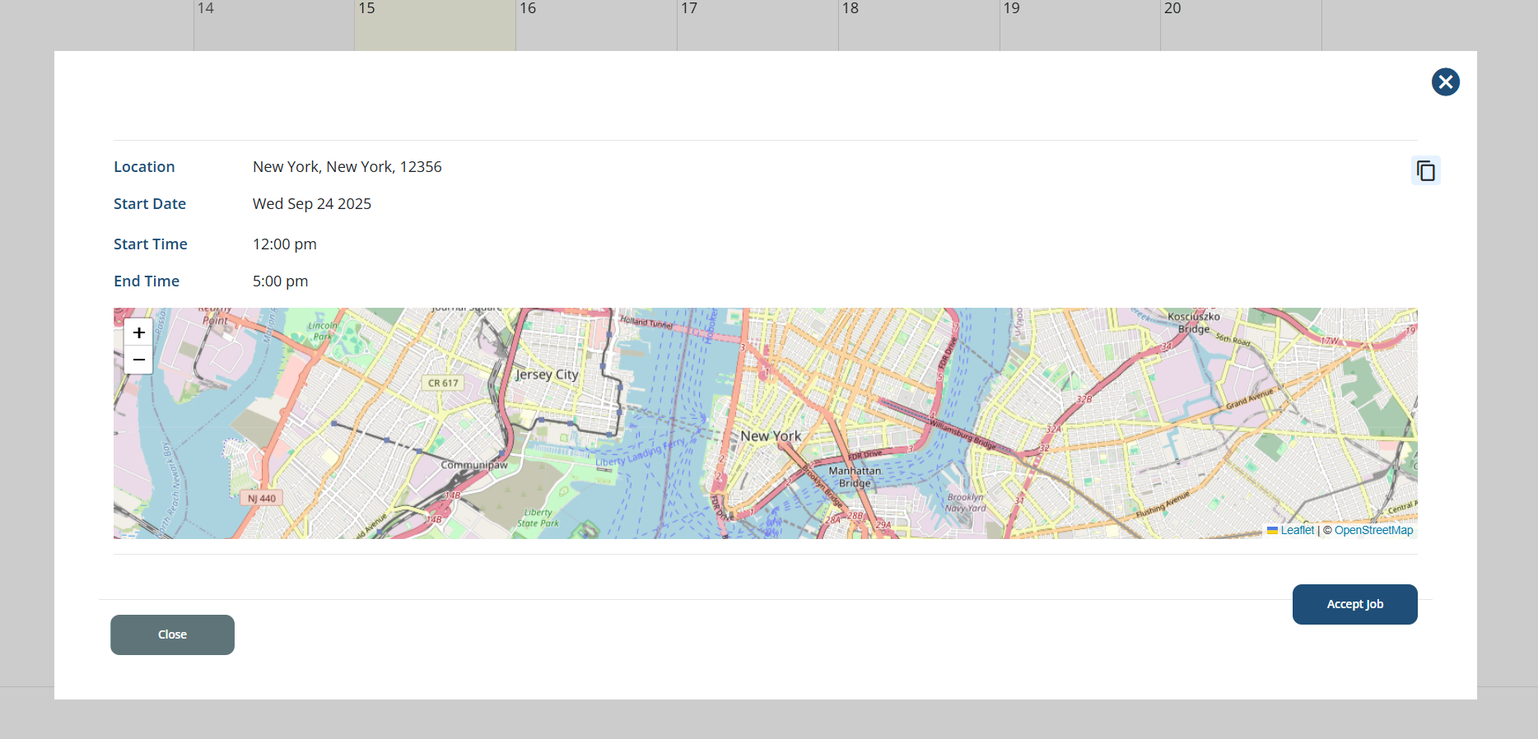The height and width of the screenshot is (739, 1538).
Task: Click Liberty State Park label on map
Action: [538, 518]
